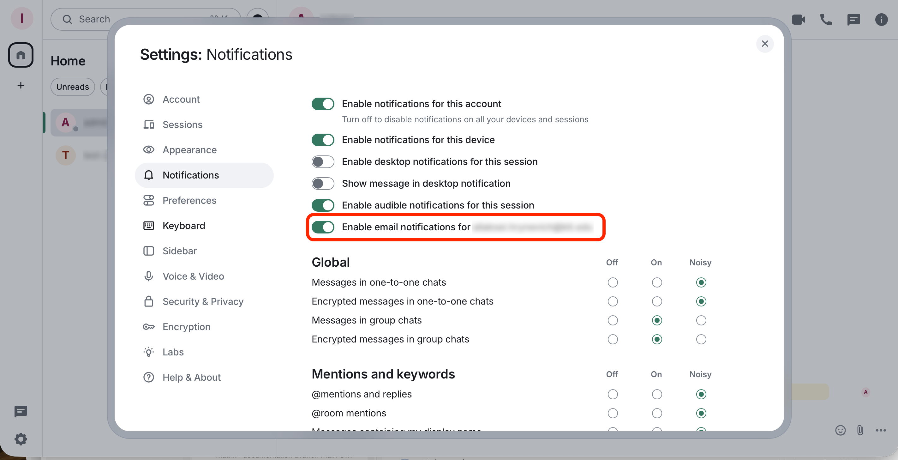The image size is (898, 460).
Task: Open more composer options ellipsis
Action: 881,430
